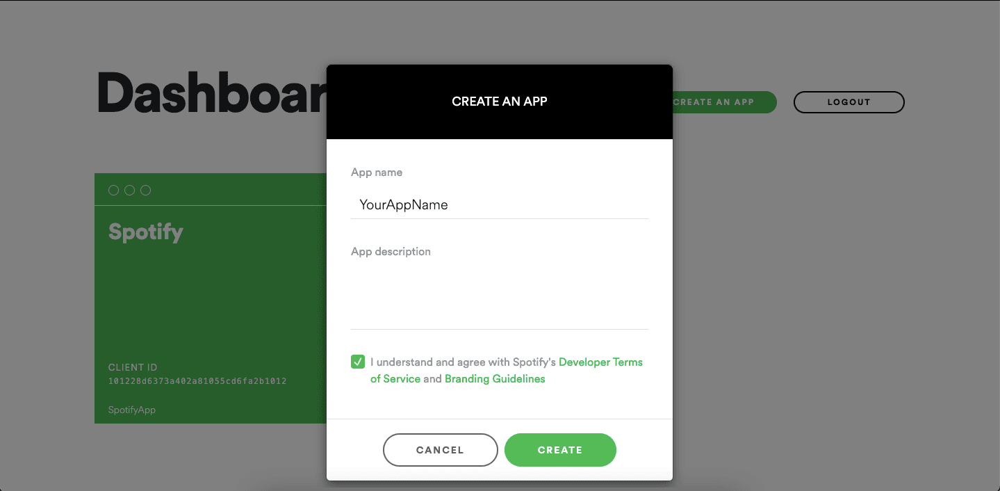Click the LOGOUT button
The width and height of the screenshot is (1000, 491).
pos(849,102)
